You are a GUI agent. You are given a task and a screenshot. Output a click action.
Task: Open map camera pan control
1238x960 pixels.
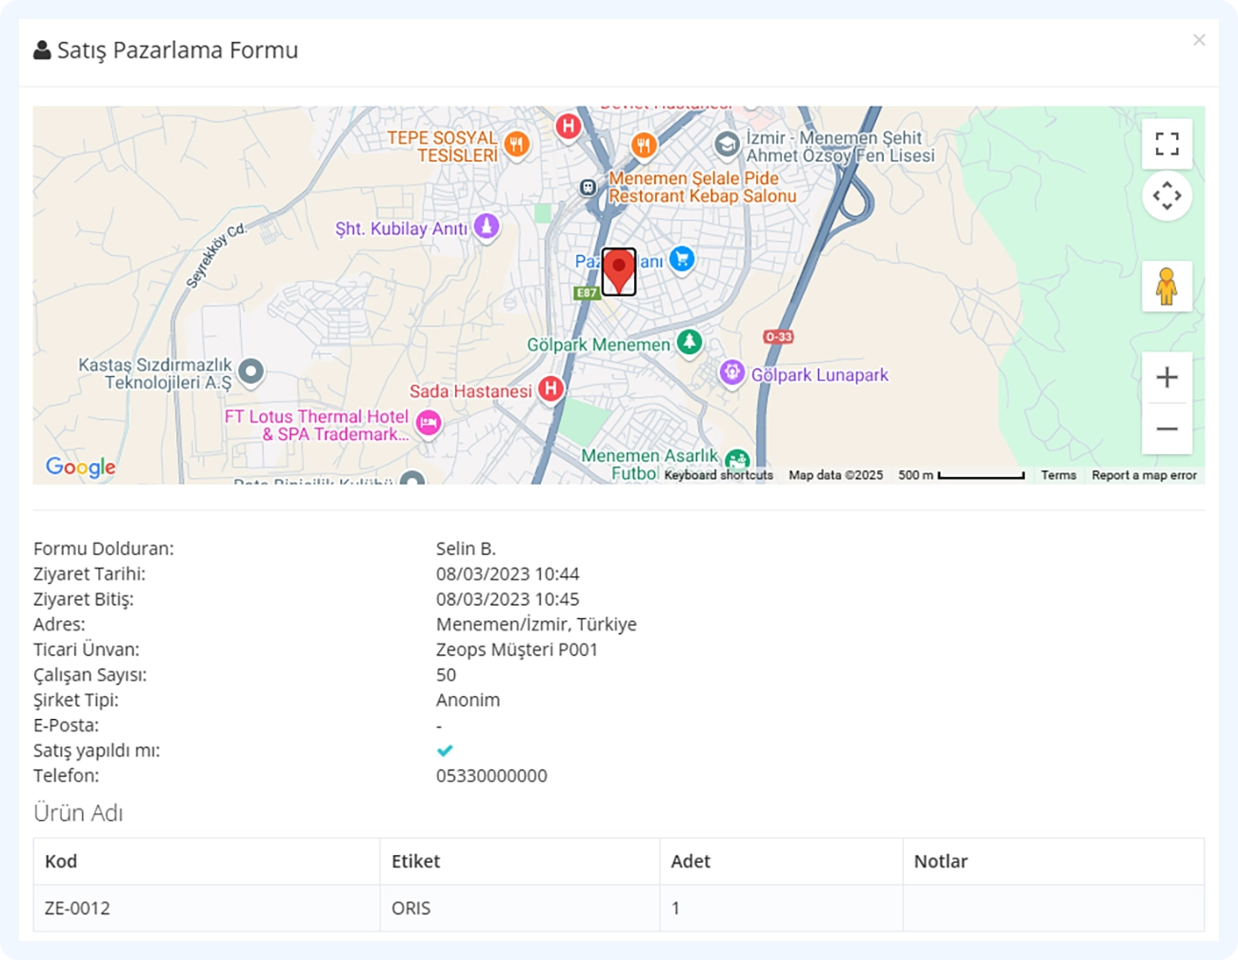click(x=1167, y=196)
